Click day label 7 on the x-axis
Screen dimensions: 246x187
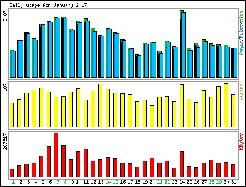tap(58, 182)
